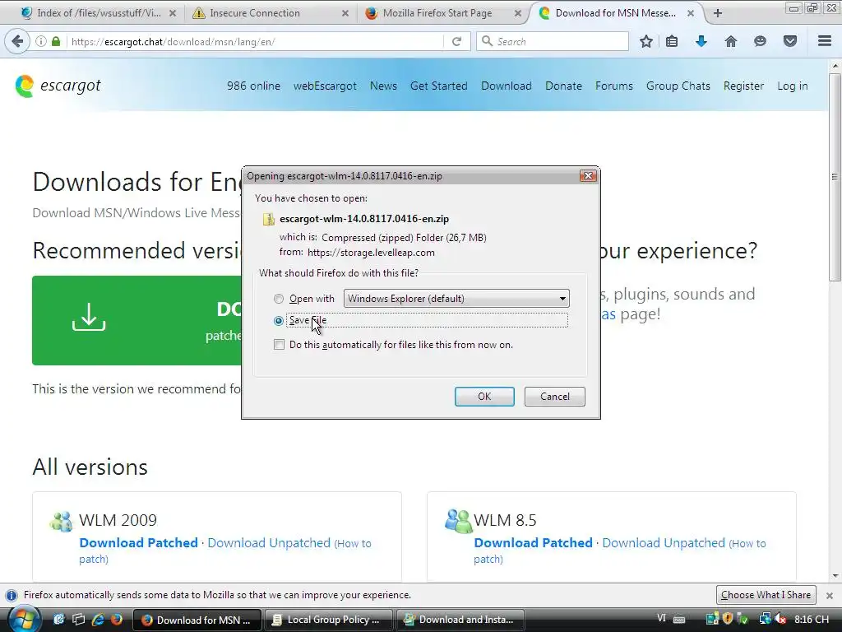
Task: Go back using the browser back arrow
Action: 17,41
